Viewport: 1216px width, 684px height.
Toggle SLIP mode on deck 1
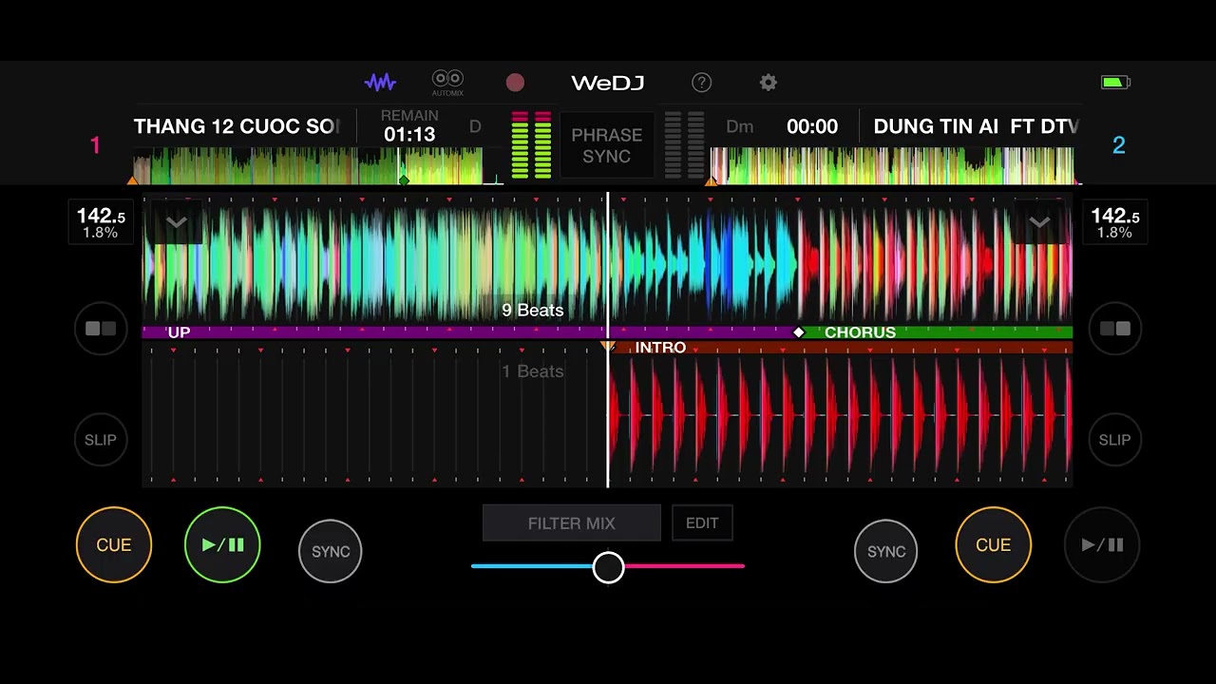[x=101, y=440]
